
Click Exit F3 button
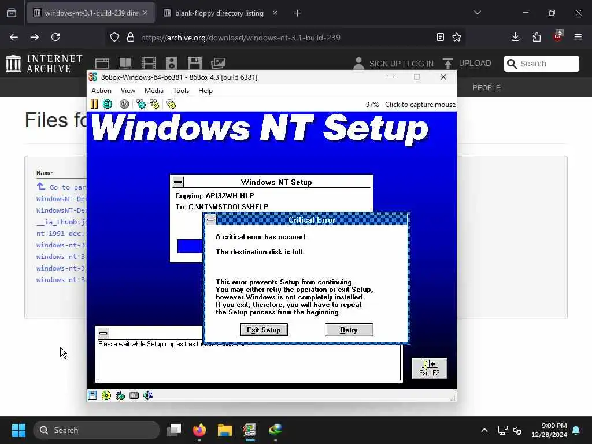[x=430, y=368]
